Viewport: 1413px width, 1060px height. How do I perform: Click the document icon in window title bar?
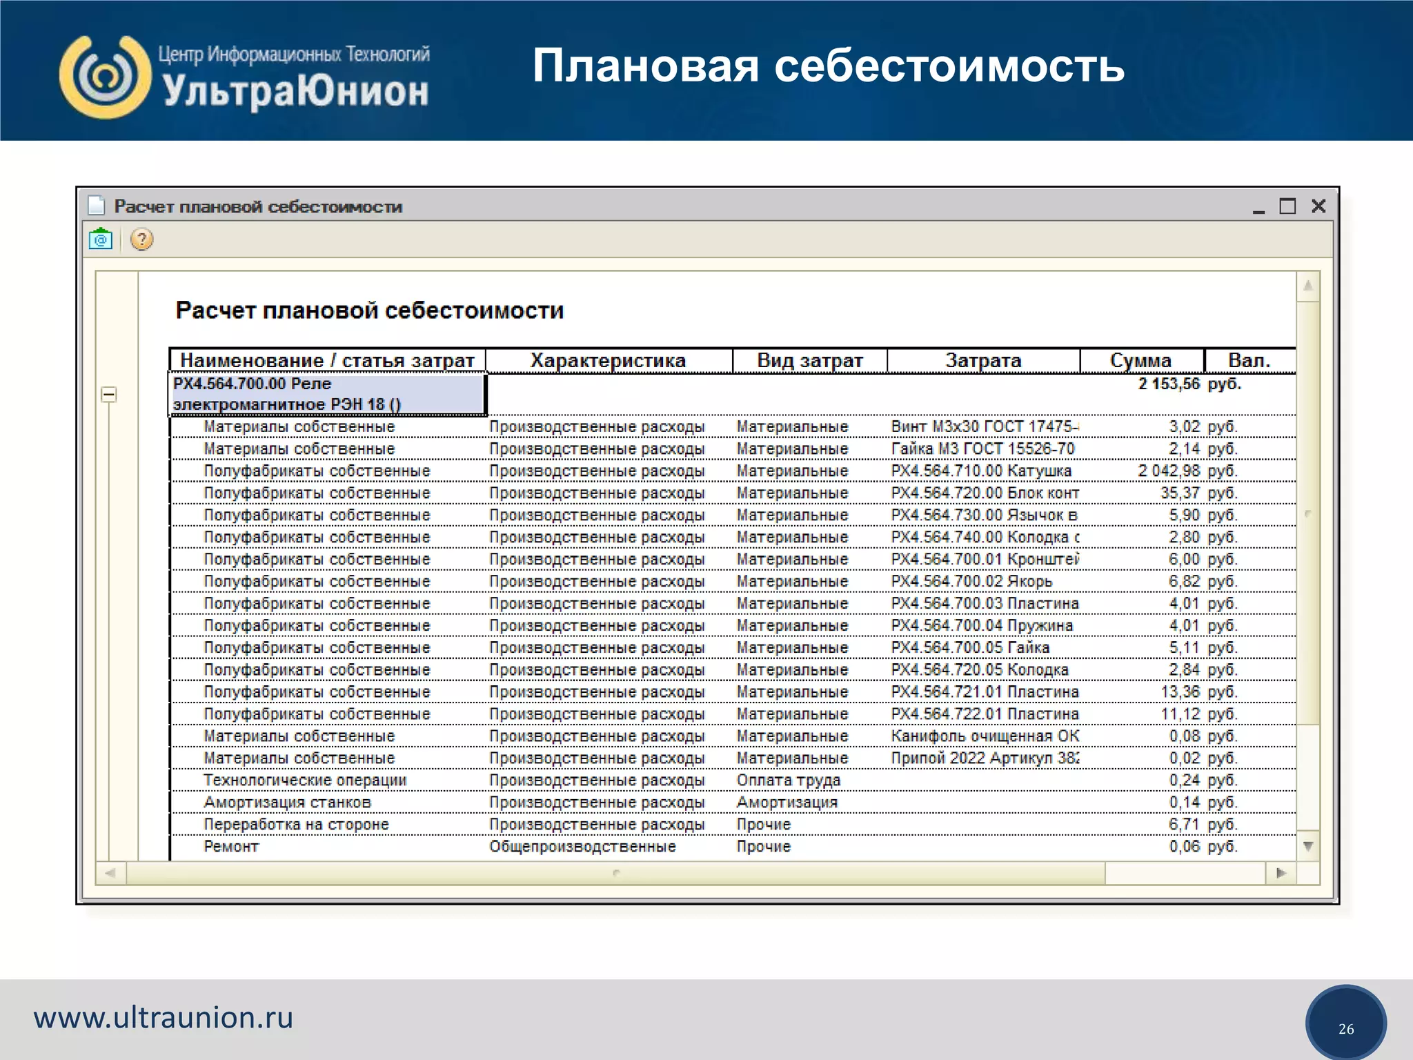97,206
